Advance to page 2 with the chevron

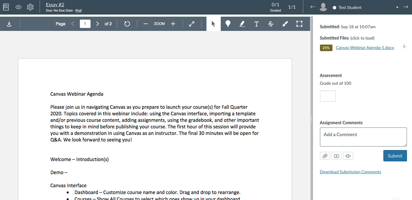click(97, 23)
